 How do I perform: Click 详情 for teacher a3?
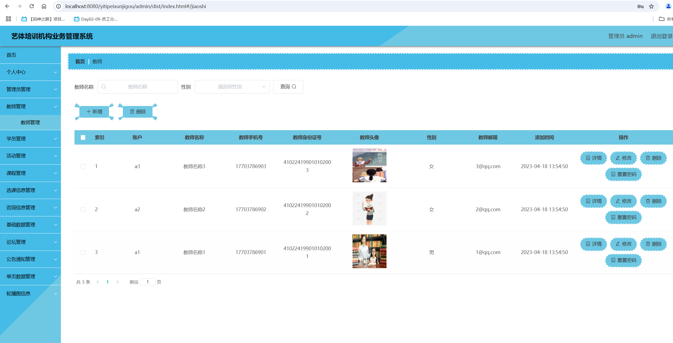(594, 158)
